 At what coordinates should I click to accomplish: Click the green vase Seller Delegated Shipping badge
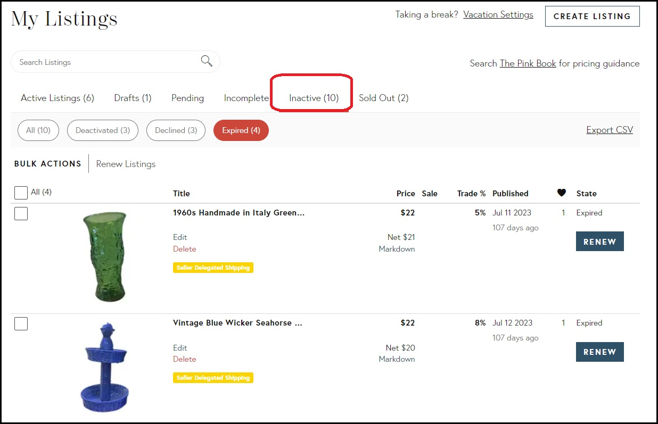[213, 268]
